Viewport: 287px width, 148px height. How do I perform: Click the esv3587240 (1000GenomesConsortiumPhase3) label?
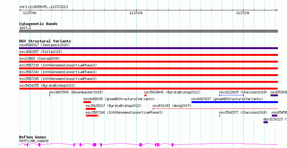58,72
